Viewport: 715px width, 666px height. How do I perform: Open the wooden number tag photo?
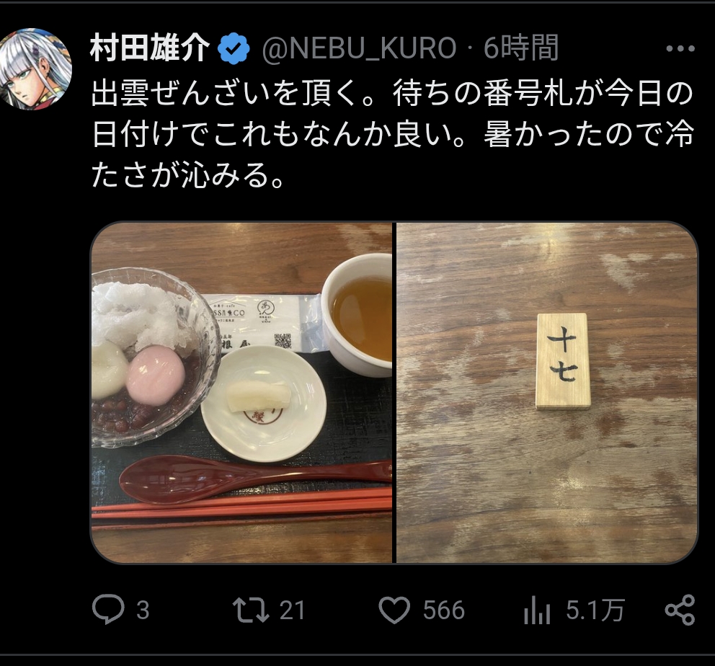tap(547, 393)
